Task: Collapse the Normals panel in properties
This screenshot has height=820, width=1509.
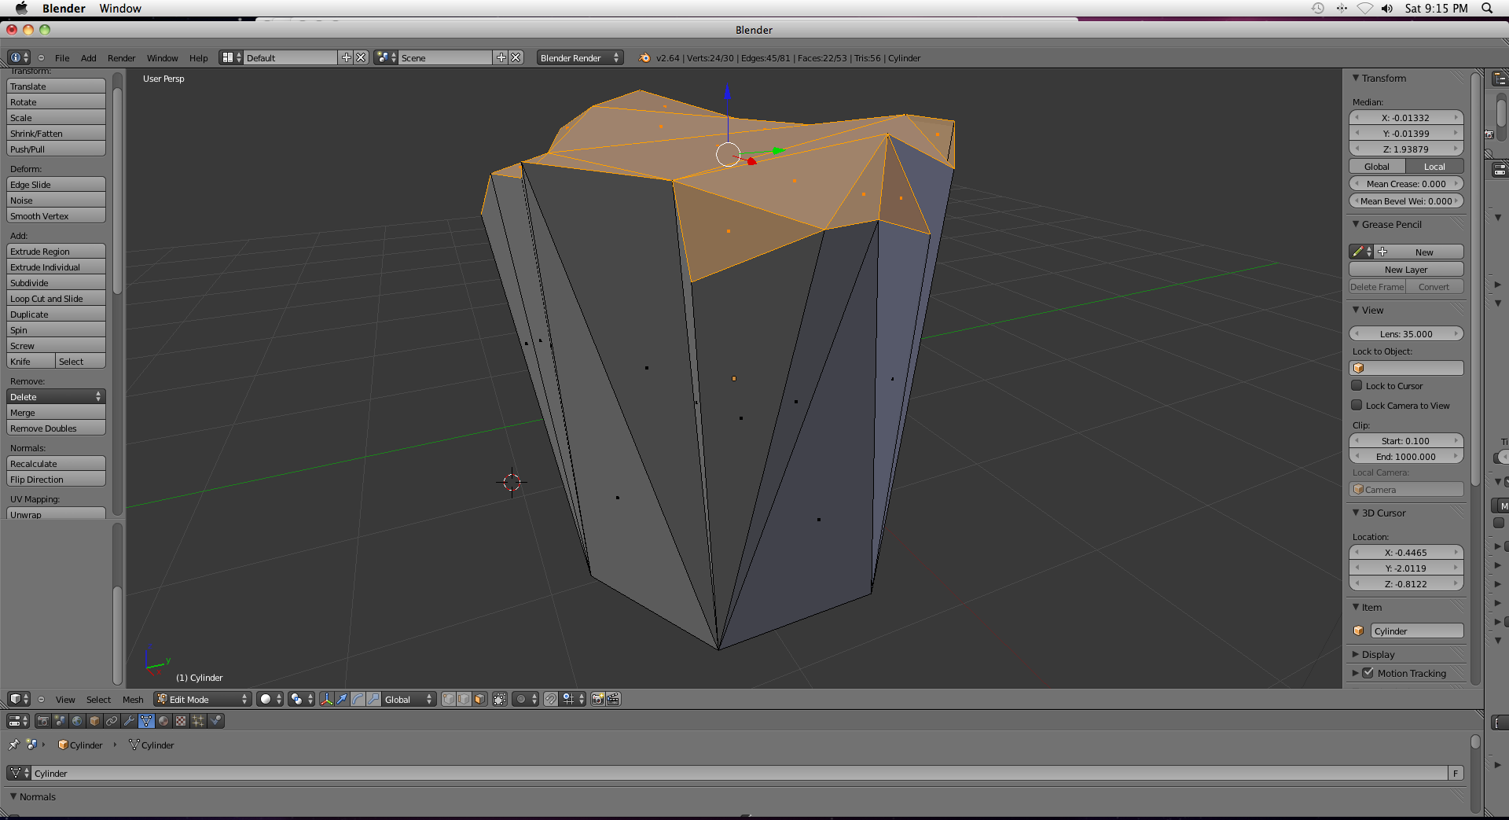Action: (13, 796)
